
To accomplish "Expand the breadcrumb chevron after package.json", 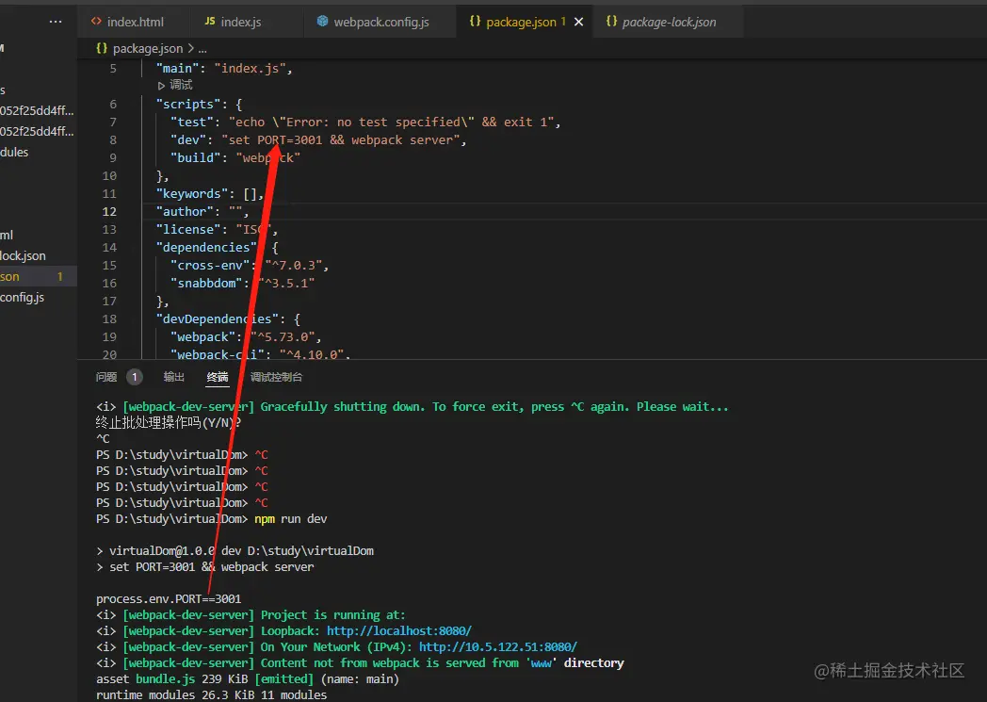I will [192, 48].
